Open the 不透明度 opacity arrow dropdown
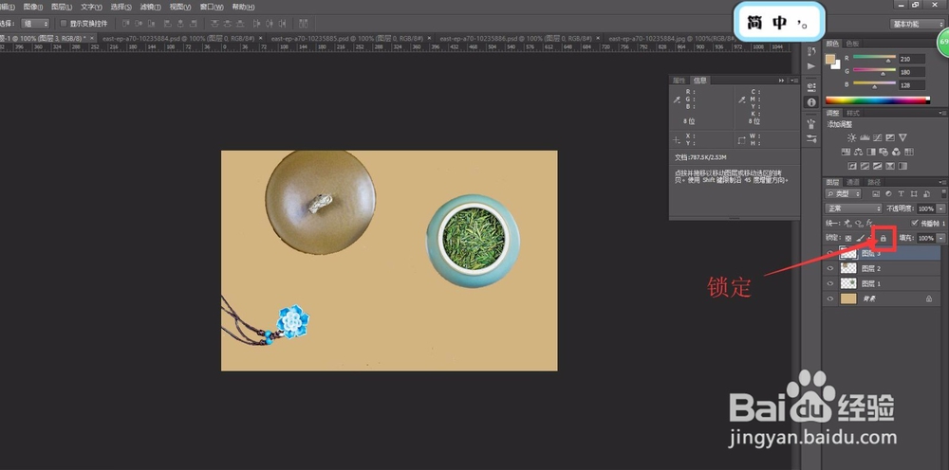The image size is (949, 470). coord(941,208)
